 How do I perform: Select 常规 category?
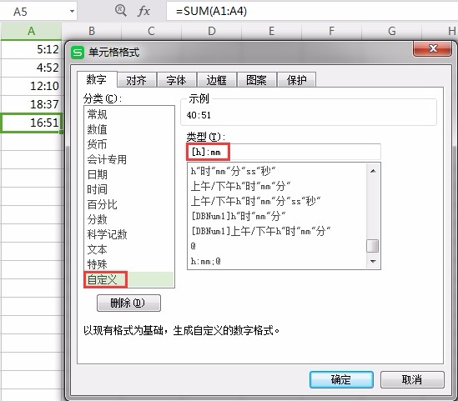pyautogui.click(x=128, y=114)
